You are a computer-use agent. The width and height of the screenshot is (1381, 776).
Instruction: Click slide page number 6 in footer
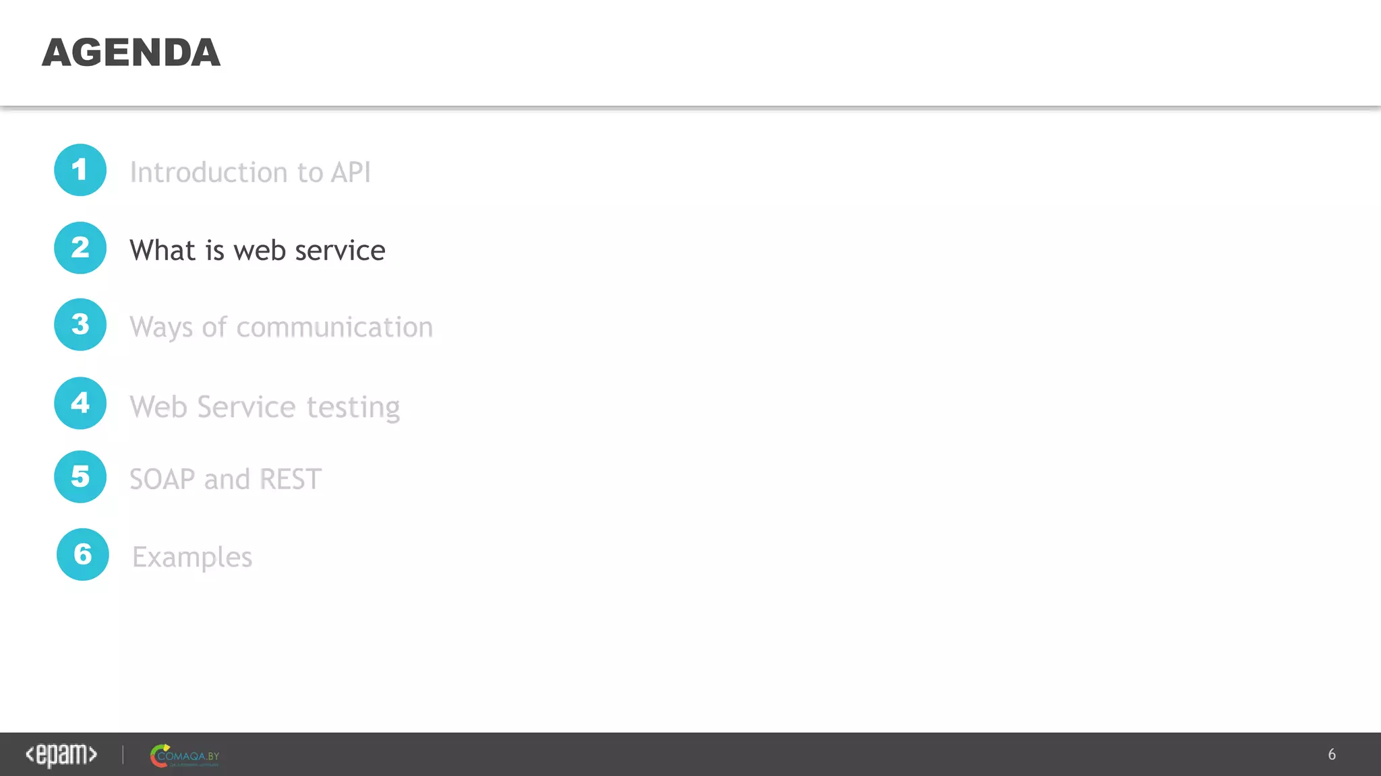[x=1332, y=754]
